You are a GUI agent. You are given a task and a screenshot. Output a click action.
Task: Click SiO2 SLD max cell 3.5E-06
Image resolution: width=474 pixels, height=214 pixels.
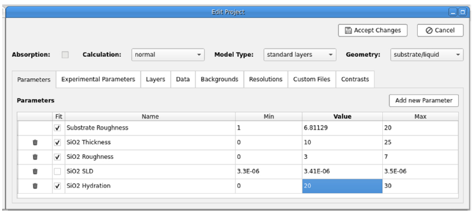[x=421, y=171]
